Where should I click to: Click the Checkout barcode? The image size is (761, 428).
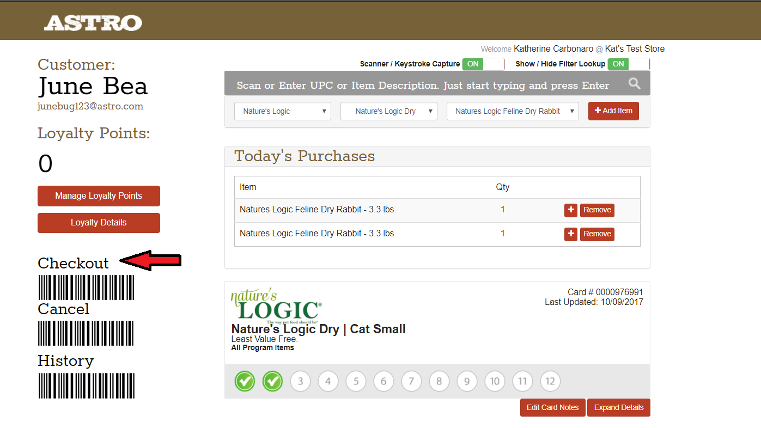pos(86,288)
